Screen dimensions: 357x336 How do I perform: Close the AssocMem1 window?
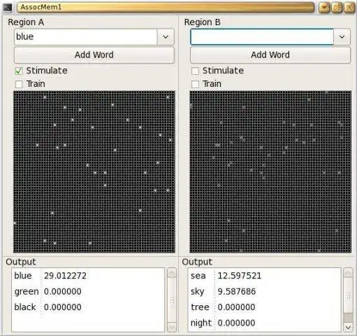(349, 8)
